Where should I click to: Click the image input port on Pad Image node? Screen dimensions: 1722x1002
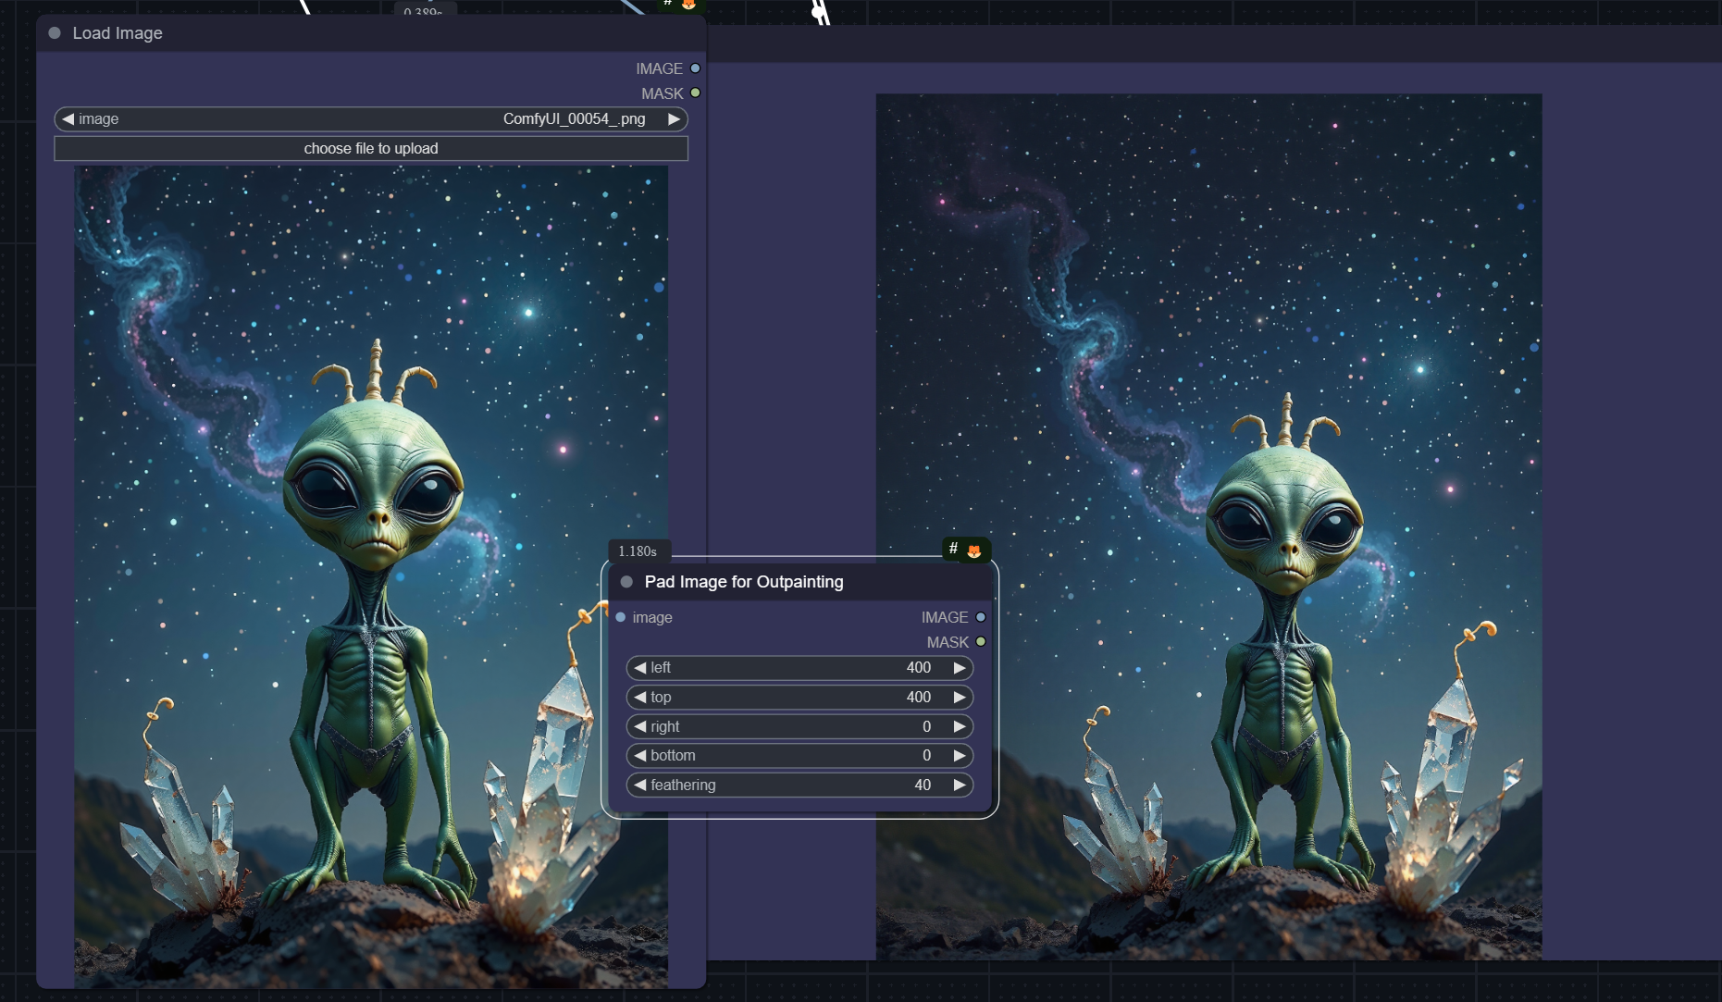tap(621, 617)
